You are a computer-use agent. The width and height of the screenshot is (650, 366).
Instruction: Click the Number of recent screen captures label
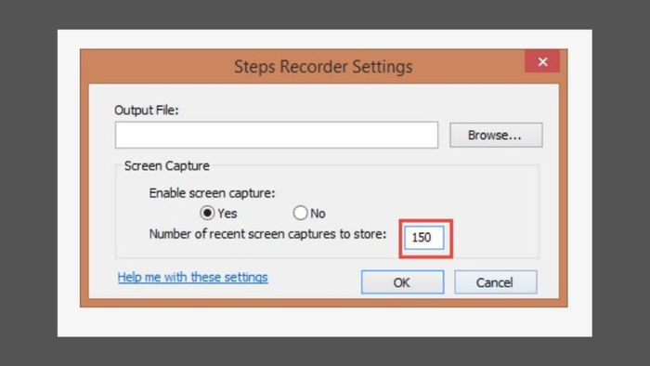[267, 234]
